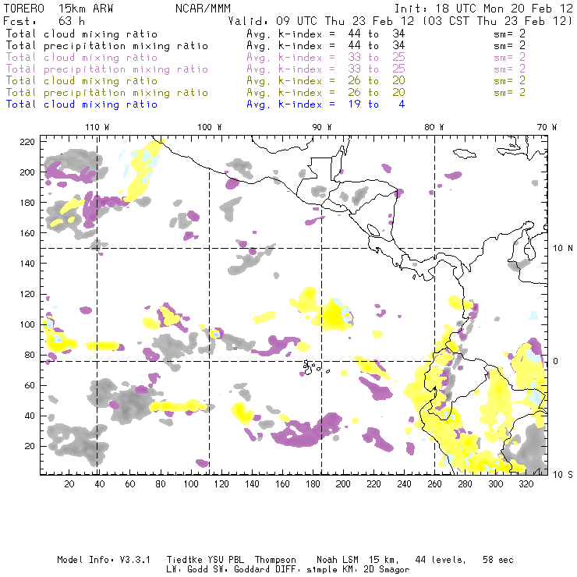The height and width of the screenshot is (577, 577).
Task: Click '2D Smagor' in the footer second line
Action: click(387, 570)
